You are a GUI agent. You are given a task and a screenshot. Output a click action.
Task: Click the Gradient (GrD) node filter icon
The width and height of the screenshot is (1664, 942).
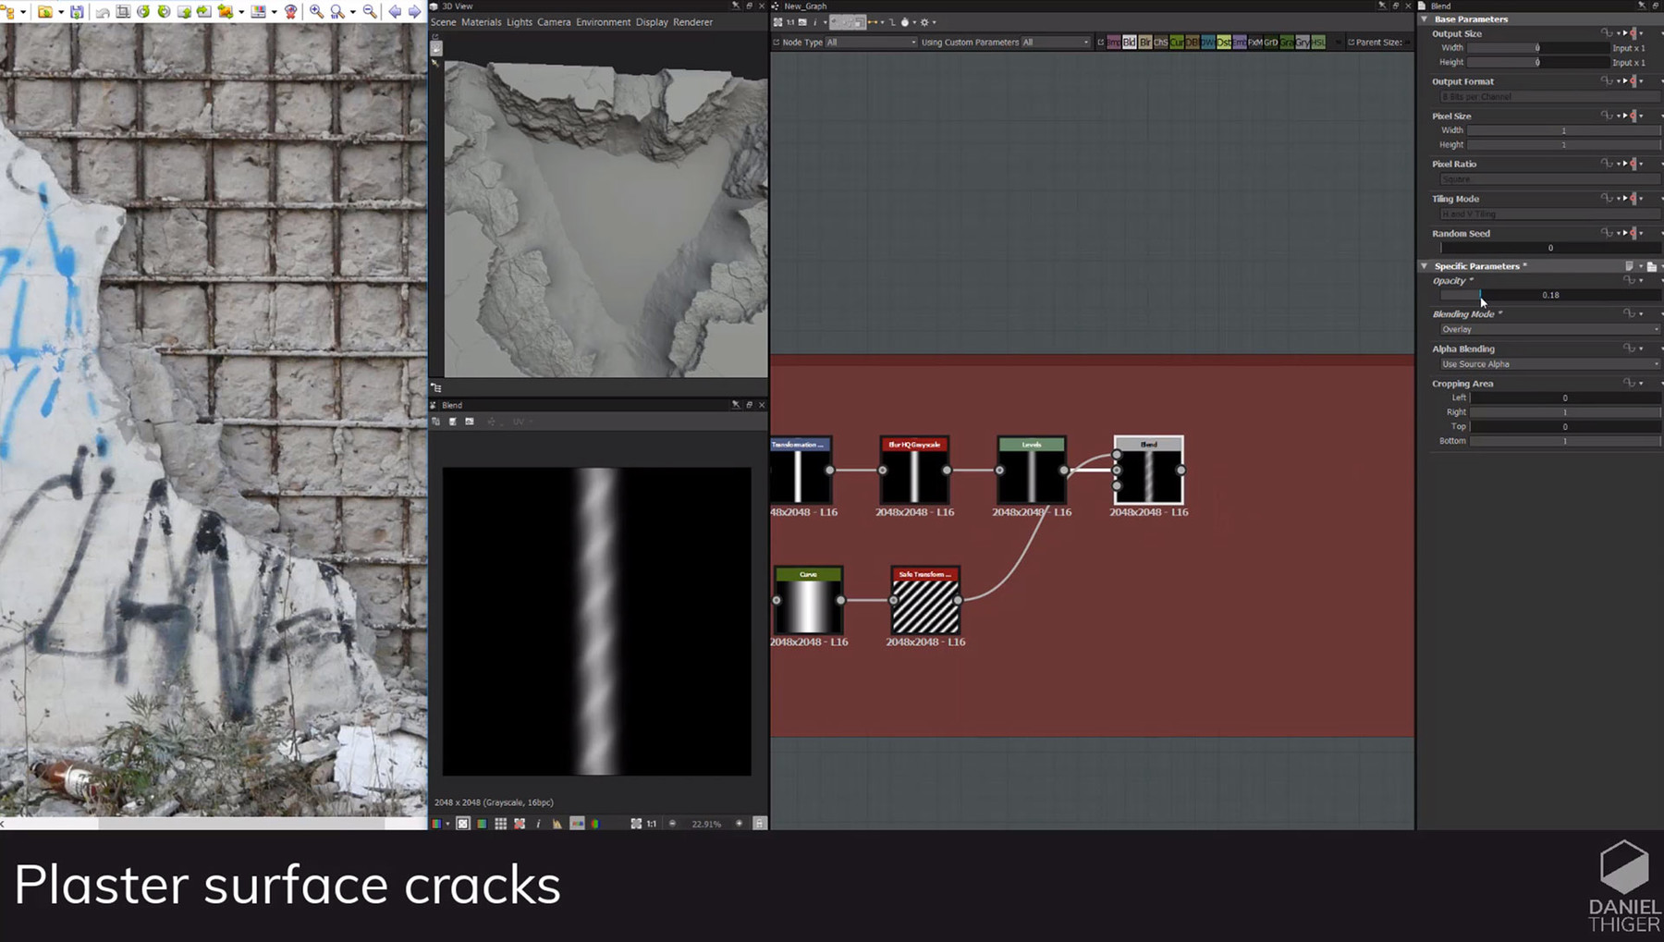click(1271, 42)
